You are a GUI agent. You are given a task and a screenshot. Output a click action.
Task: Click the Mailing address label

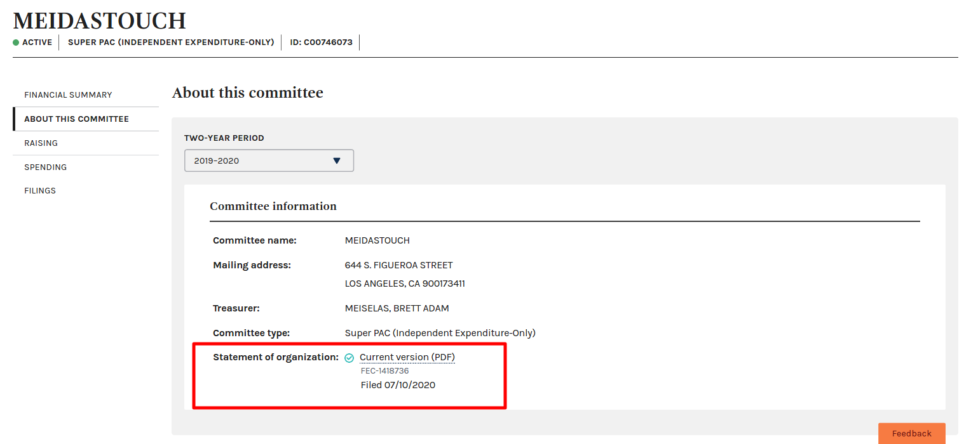(252, 265)
